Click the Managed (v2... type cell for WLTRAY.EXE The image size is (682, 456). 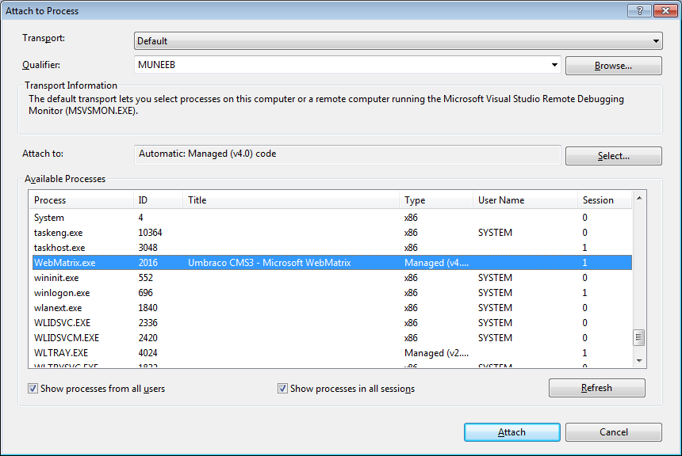(436, 353)
